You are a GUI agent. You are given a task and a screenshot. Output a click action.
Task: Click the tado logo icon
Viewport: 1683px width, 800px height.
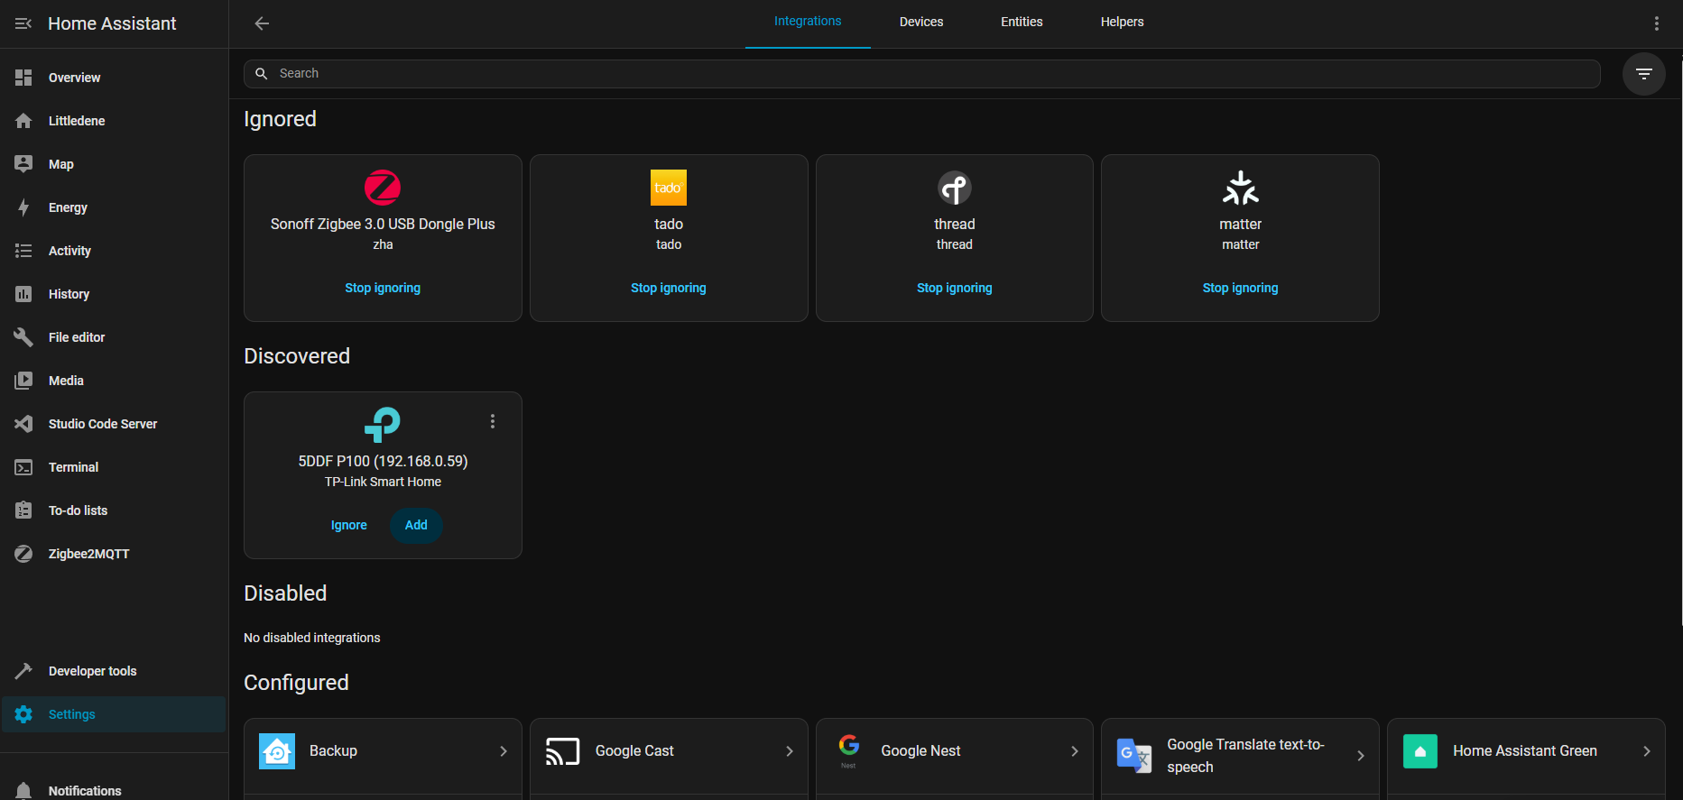click(x=669, y=188)
